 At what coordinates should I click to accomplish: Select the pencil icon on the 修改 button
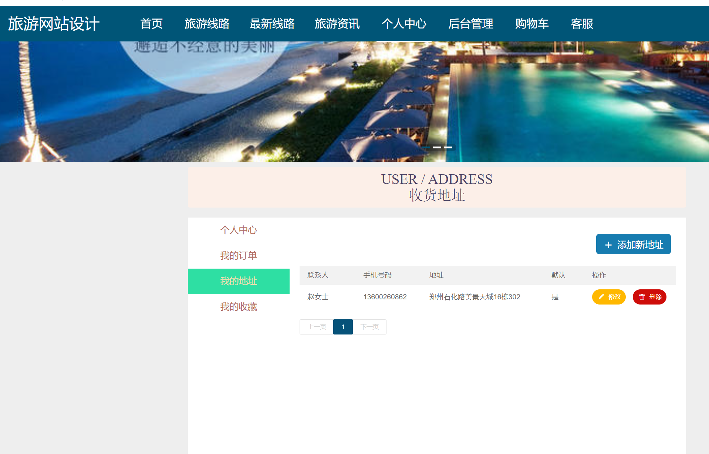[x=601, y=297]
